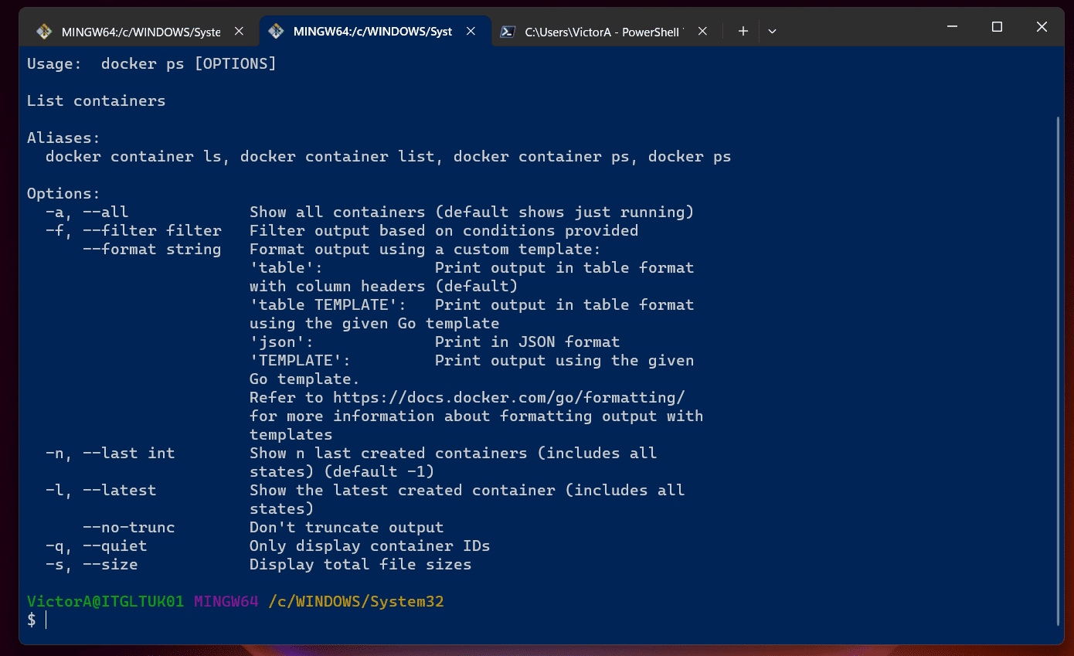Close the terminal window
The height and width of the screenshot is (656, 1074).
click(x=1041, y=27)
